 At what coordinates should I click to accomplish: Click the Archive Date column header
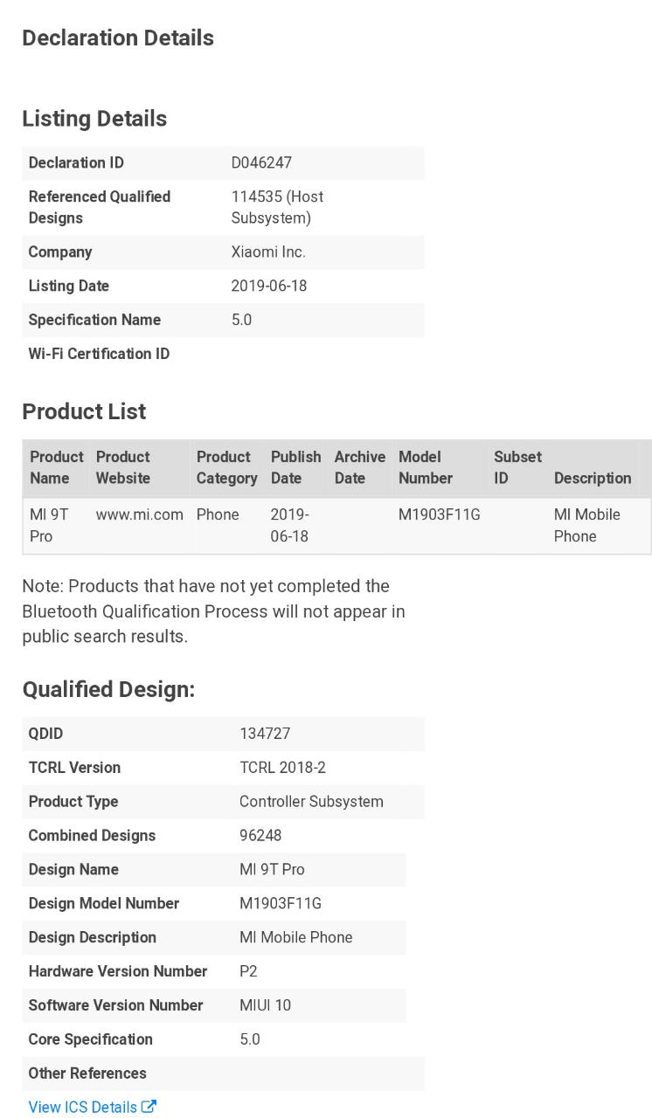coord(359,467)
